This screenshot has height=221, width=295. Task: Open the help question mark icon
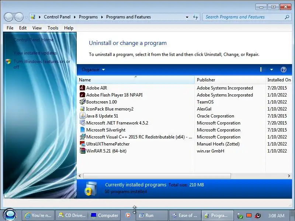coord(283,70)
